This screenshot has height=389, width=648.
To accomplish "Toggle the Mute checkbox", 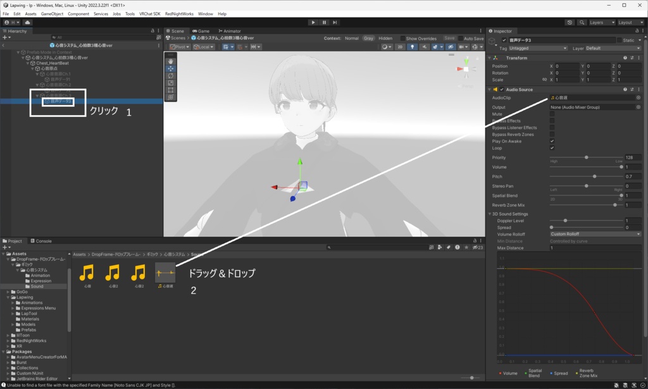I will point(552,114).
